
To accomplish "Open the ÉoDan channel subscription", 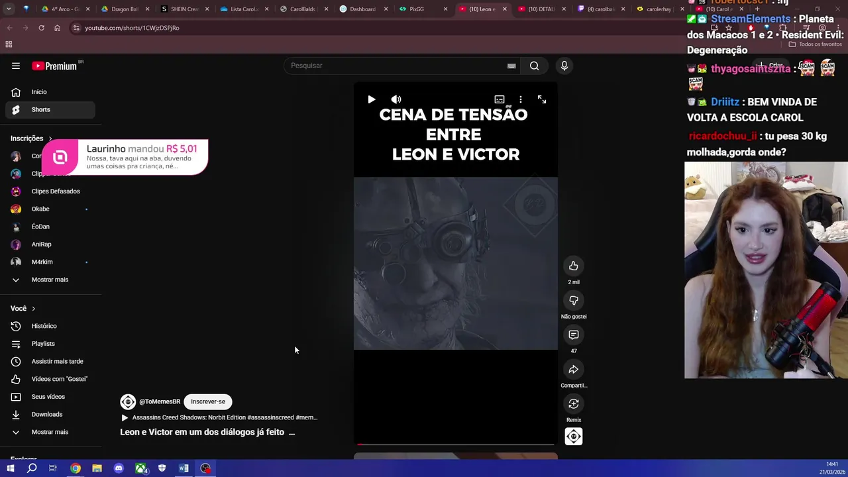I will point(50,227).
